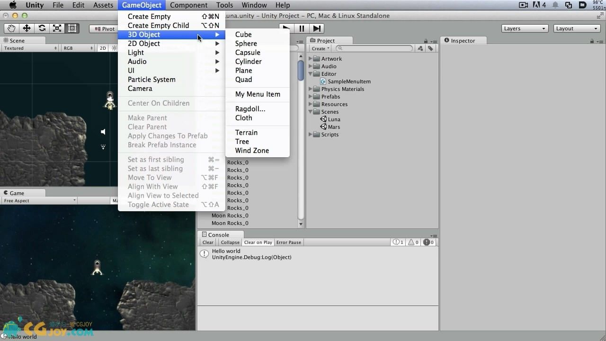Toggle Clear on Play in Console
This screenshot has width=606, height=341.
point(258,242)
